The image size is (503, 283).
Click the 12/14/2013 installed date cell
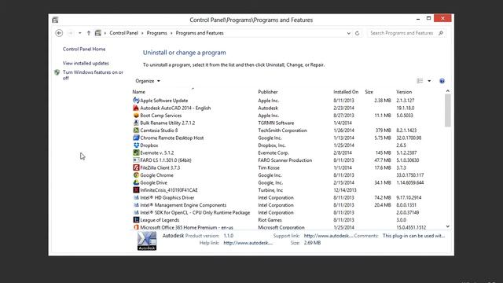345,190
